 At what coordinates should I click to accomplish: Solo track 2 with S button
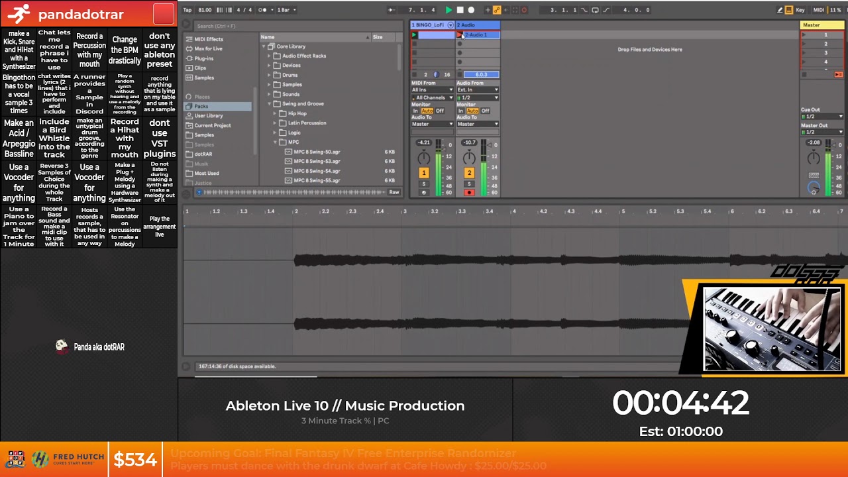coord(469,184)
